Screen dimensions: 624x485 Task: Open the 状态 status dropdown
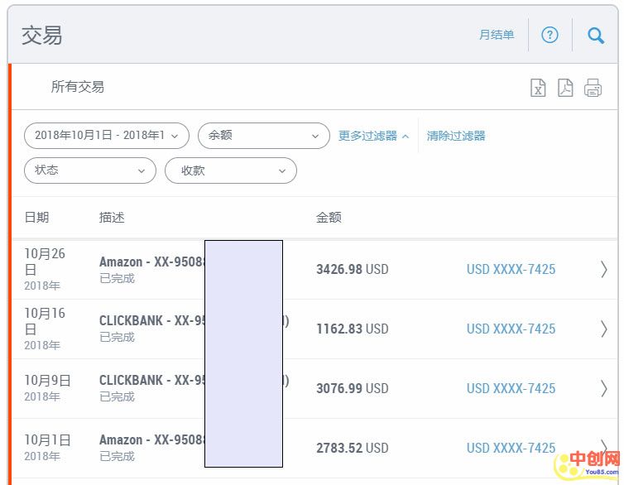(x=89, y=170)
